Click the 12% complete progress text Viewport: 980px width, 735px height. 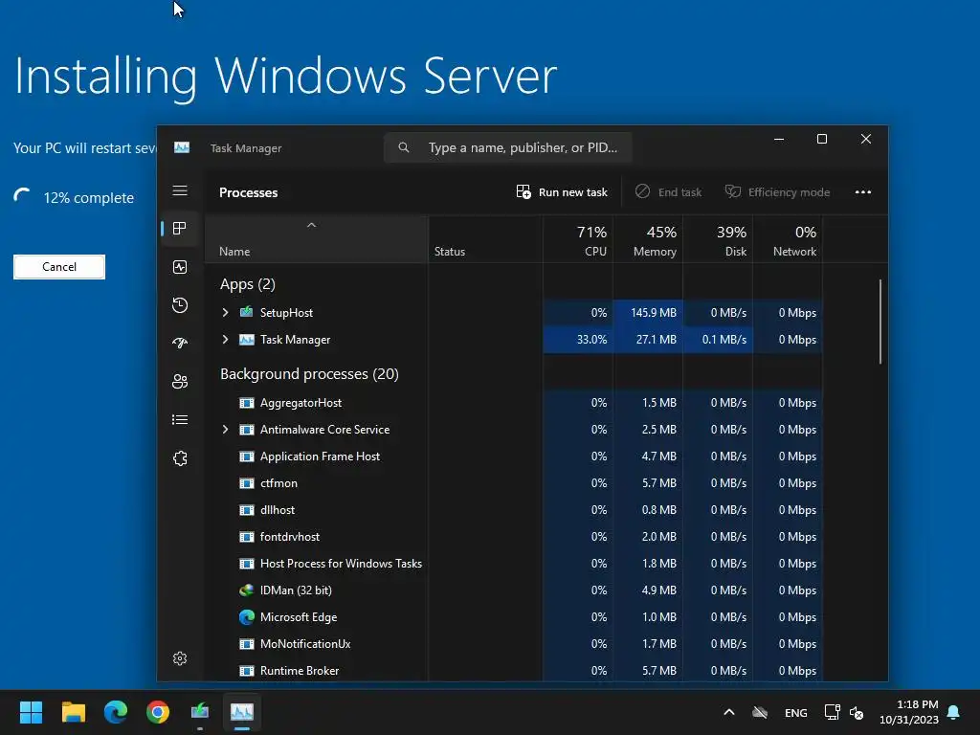click(x=88, y=198)
